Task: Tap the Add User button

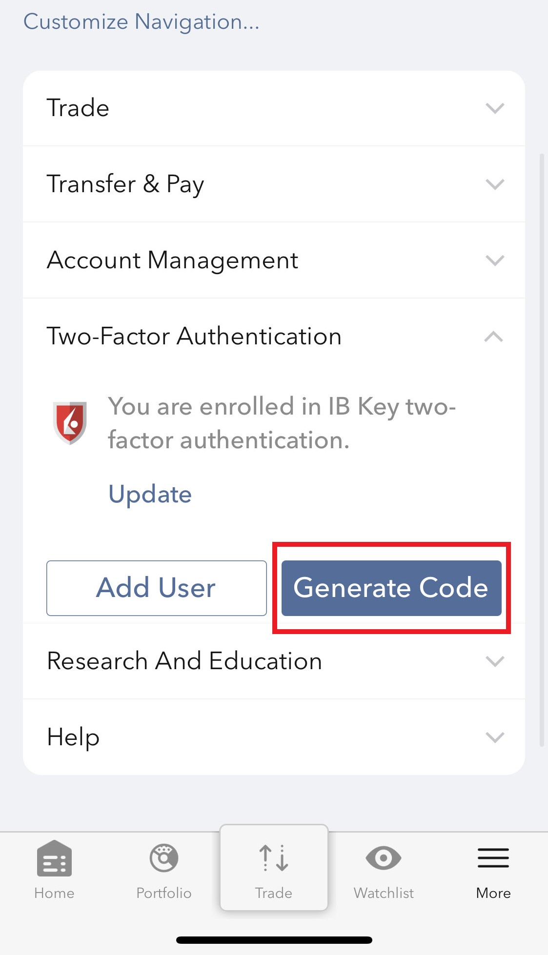Action: pos(157,588)
